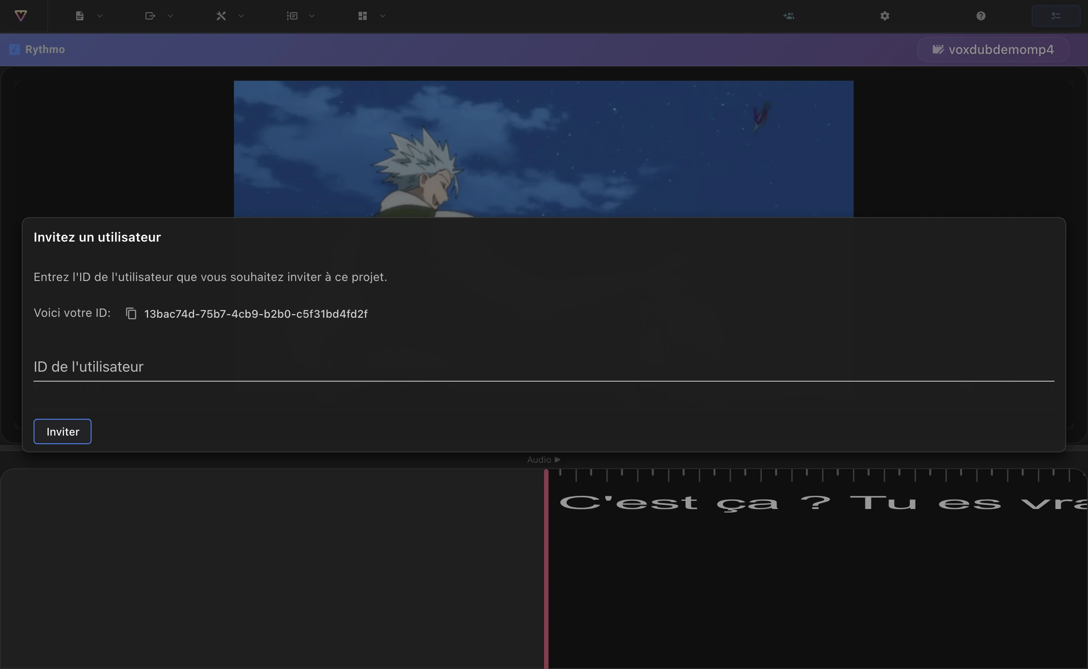Image resolution: width=1088 pixels, height=669 pixels.
Task: Click the "Entrez l'ID de l'utilisateur" instruction text
Action: tap(210, 277)
